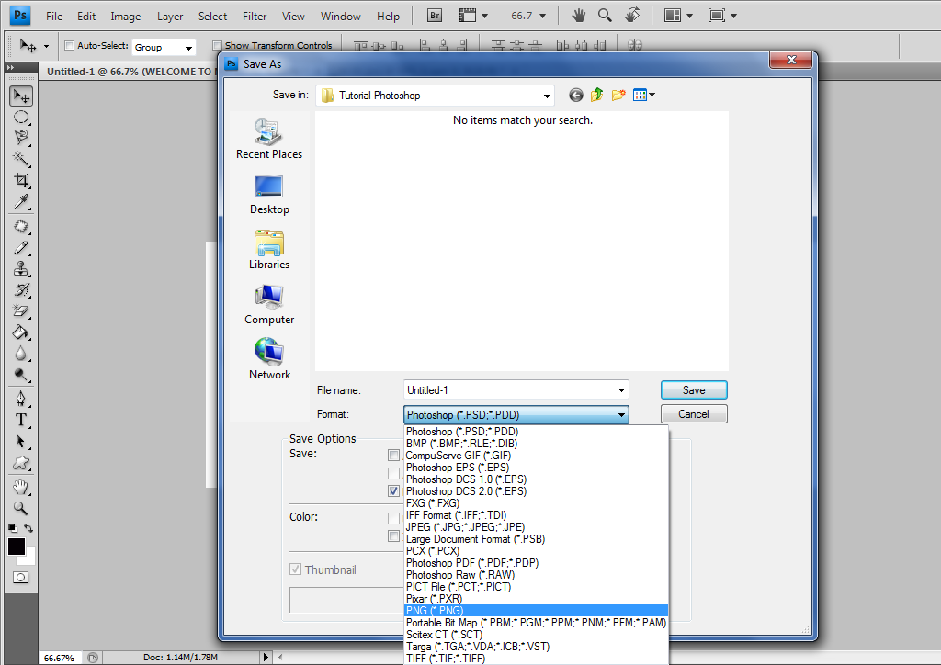The width and height of the screenshot is (941, 665).
Task: Tick the Show Transform Controls checkbox
Action: (x=217, y=46)
